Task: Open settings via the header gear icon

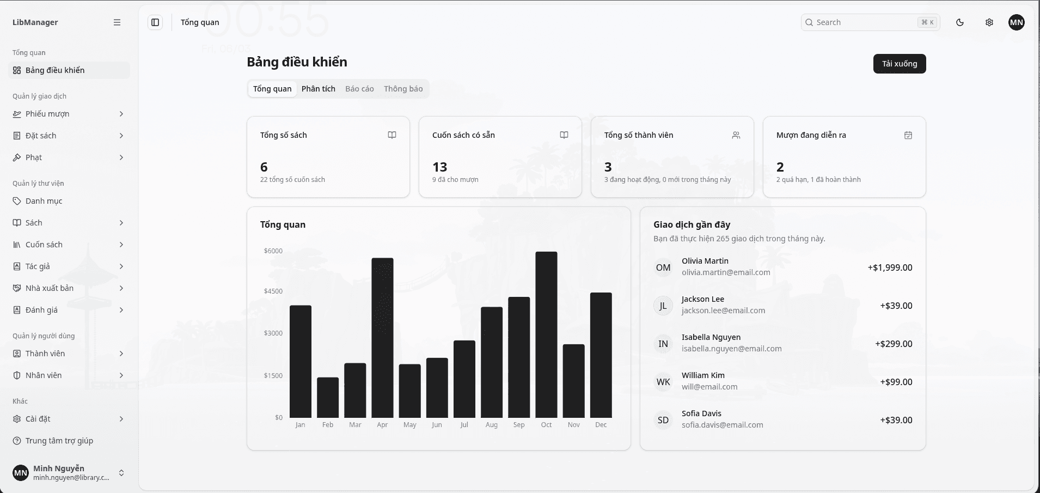Action: [989, 22]
